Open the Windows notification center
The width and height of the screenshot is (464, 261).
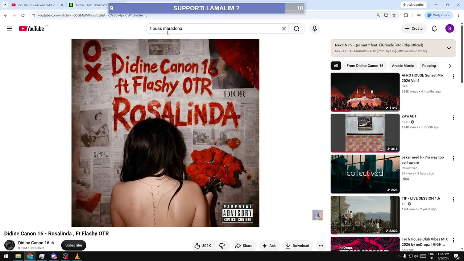click(457, 257)
